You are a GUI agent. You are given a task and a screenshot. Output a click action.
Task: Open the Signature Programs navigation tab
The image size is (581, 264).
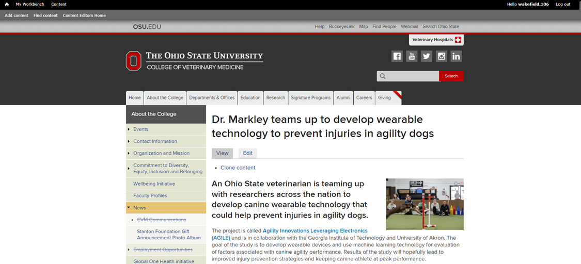pos(310,97)
